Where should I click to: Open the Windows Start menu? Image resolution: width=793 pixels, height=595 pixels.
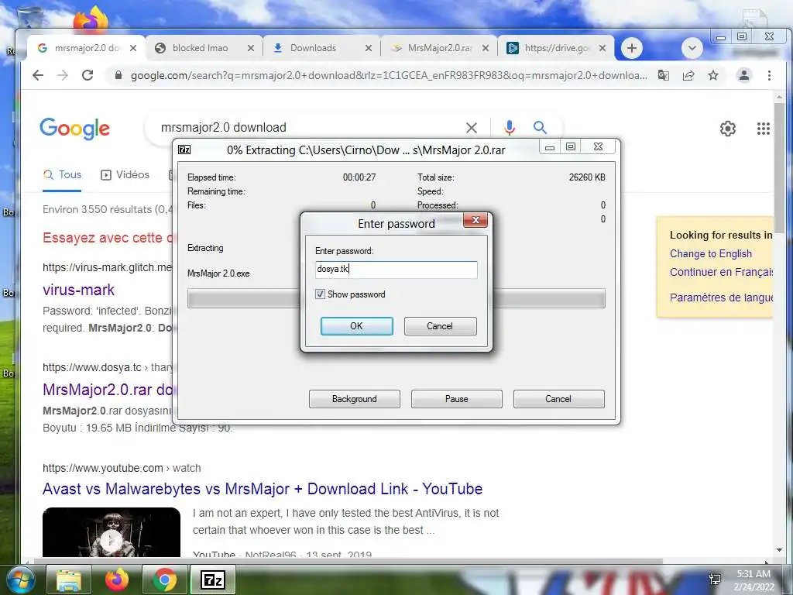point(19,580)
